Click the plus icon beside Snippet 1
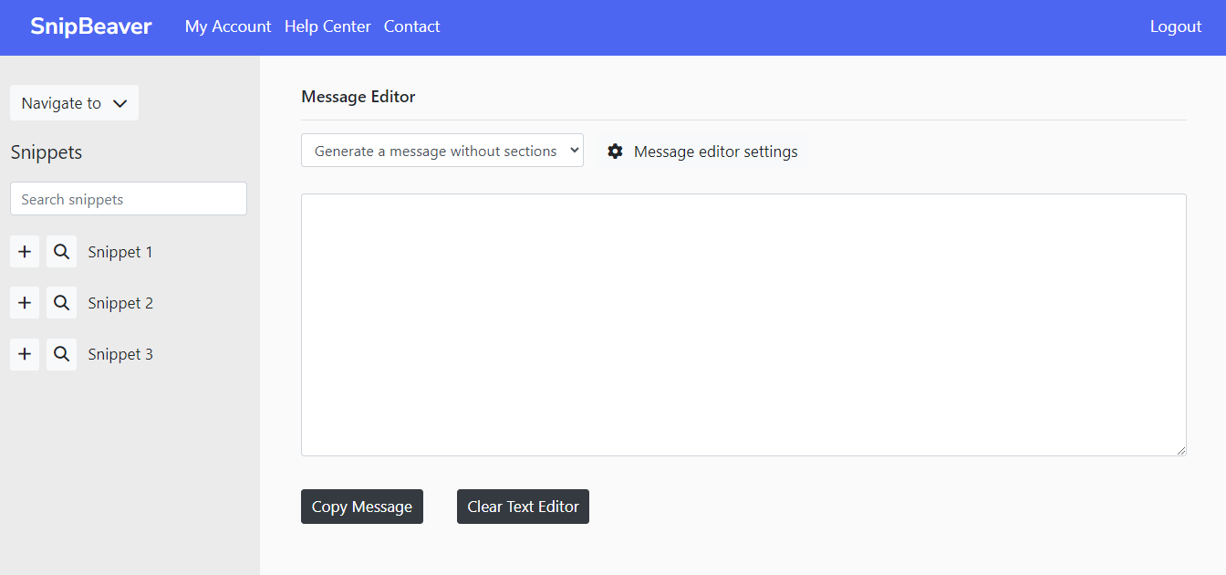 (x=25, y=251)
